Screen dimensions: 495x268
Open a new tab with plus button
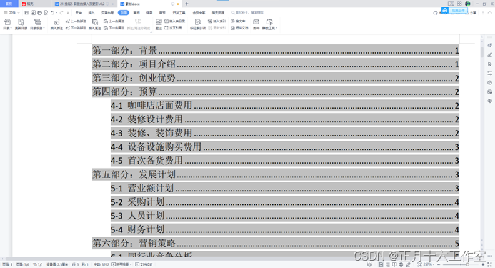coord(187,4)
